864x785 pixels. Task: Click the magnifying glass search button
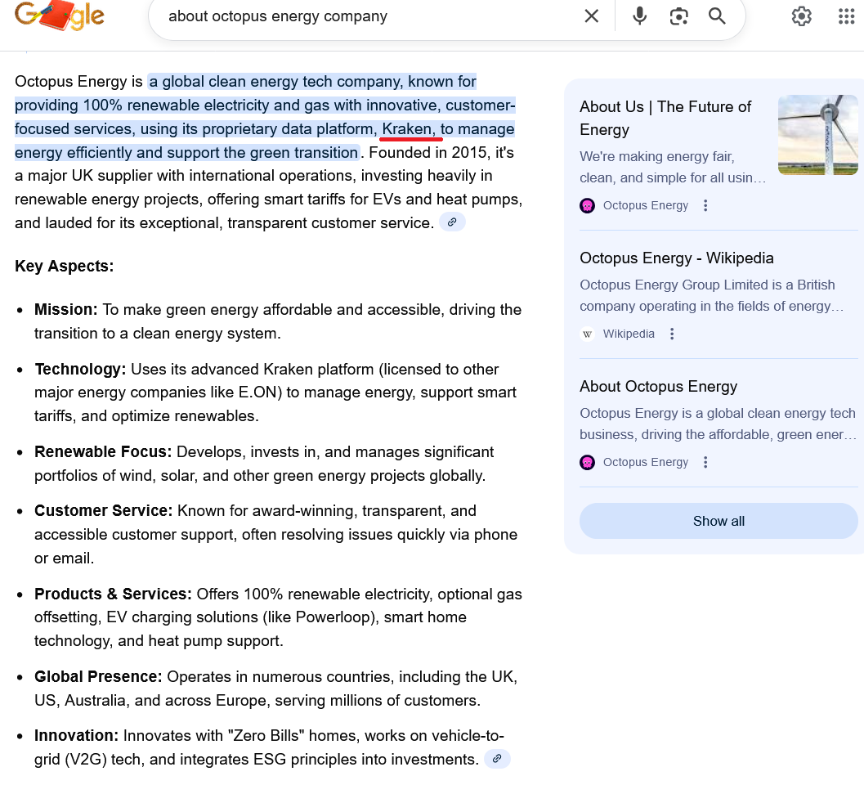tap(717, 16)
